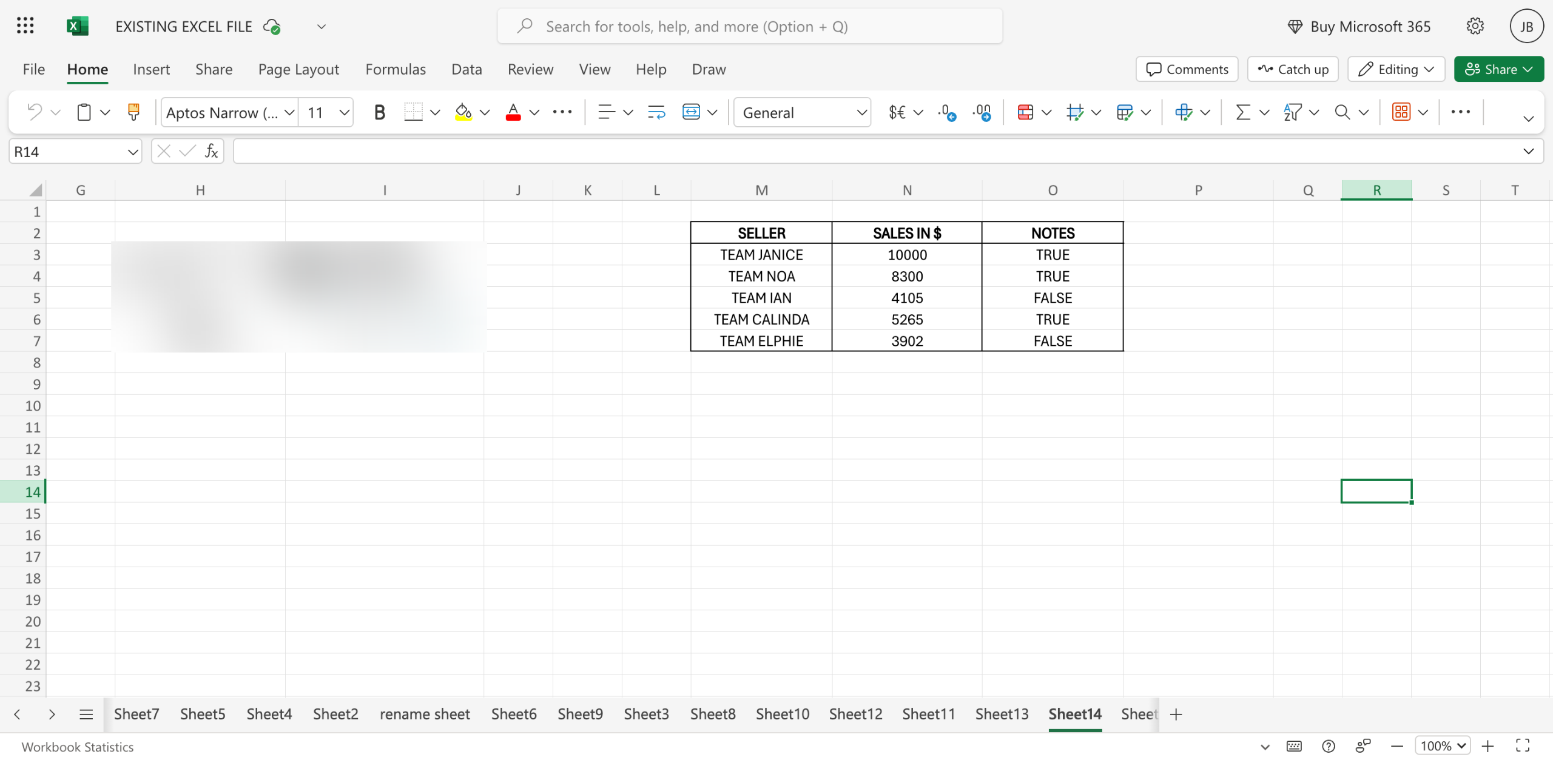Toggle full screen view icon
This screenshot has width=1553, height=757.
[x=1522, y=745]
